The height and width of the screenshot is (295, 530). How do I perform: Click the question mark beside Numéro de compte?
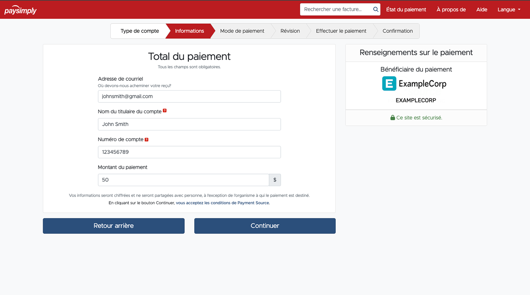[x=147, y=139]
